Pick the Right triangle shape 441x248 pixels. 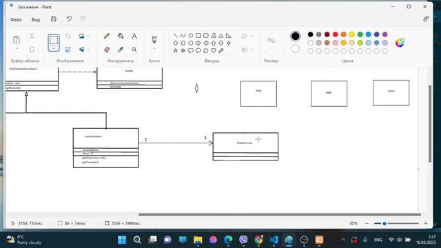click(x=229, y=36)
